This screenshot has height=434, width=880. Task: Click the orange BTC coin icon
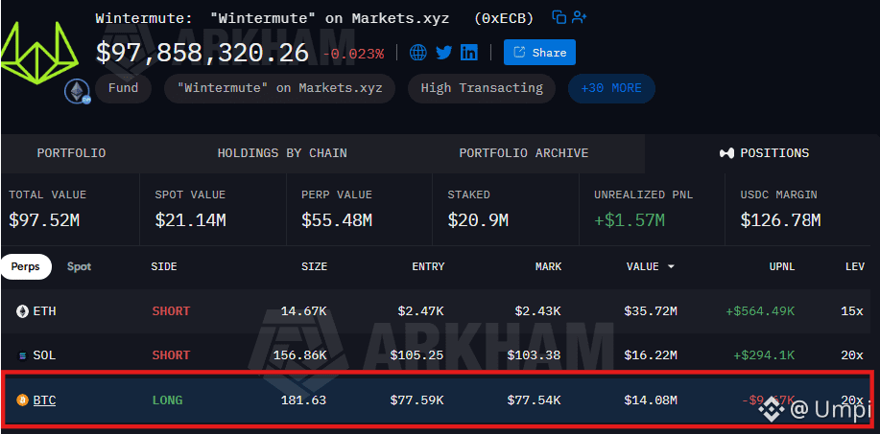point(22,400)
